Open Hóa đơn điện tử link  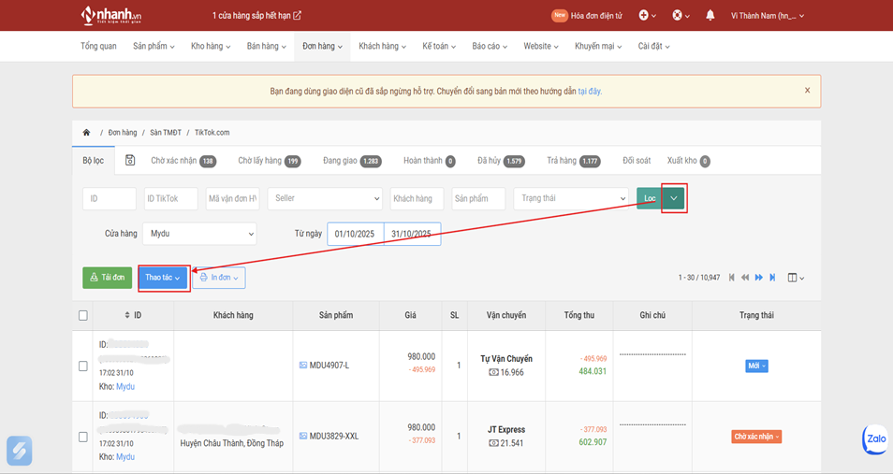pos(596,15)
